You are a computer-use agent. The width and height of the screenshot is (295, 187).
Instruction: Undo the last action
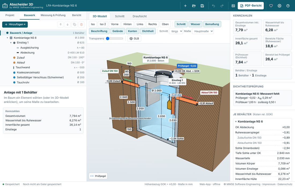pyautogui.click(x=213, y=6)
